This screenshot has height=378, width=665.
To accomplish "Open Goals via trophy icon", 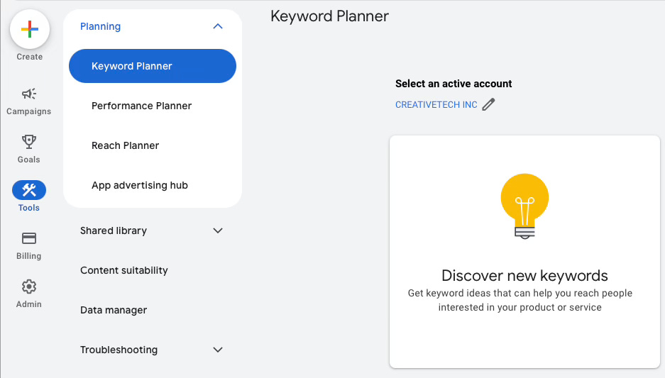I will (x=29, y=142).
